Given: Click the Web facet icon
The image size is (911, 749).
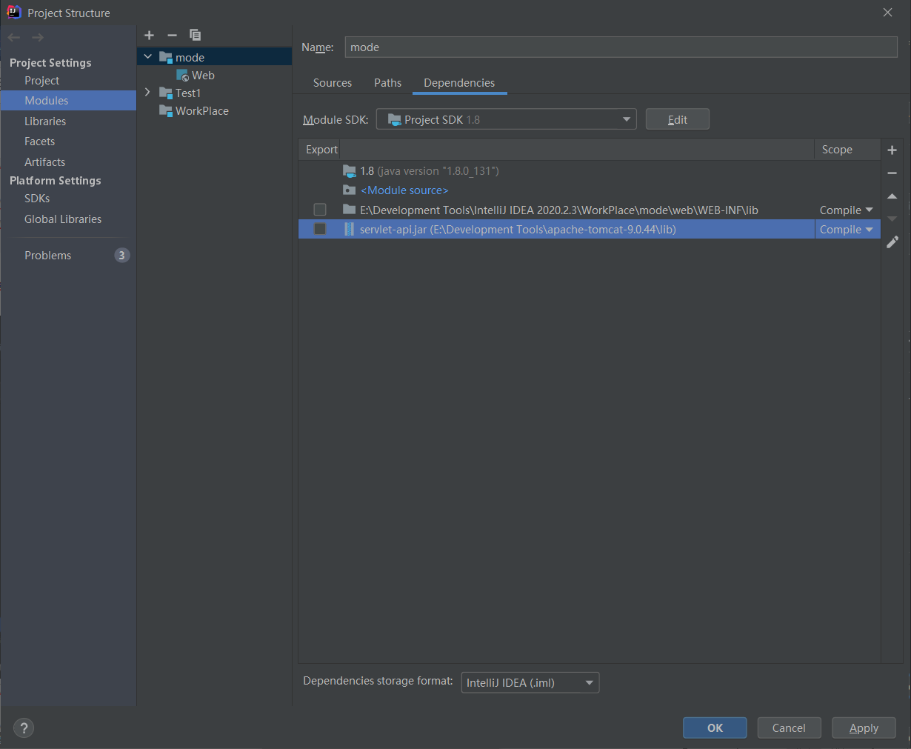Looking at the screenshot, I should click(182, 76).
